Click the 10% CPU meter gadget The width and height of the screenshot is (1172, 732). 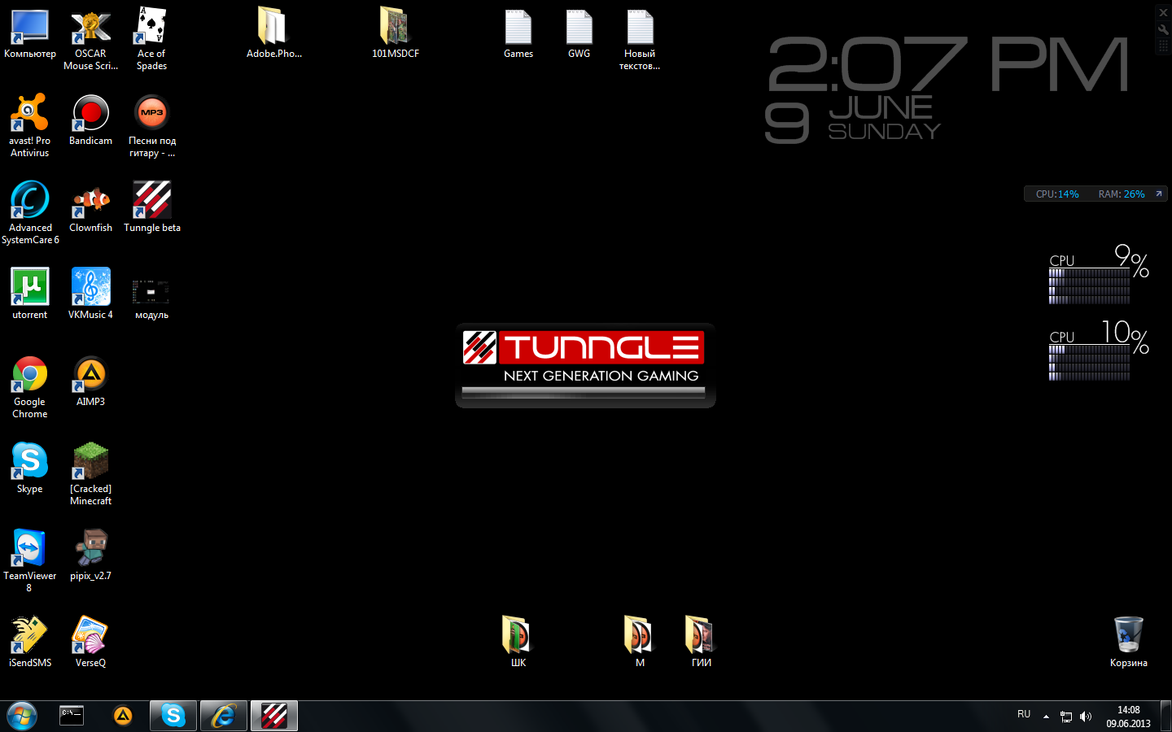coord(1099,351)
